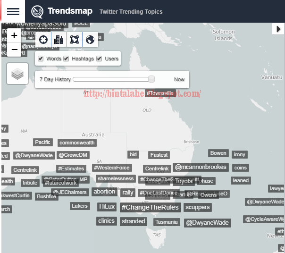Expand the side panel arrow
The height and width of the screenshot is (253, 285).
coord(278,29)
